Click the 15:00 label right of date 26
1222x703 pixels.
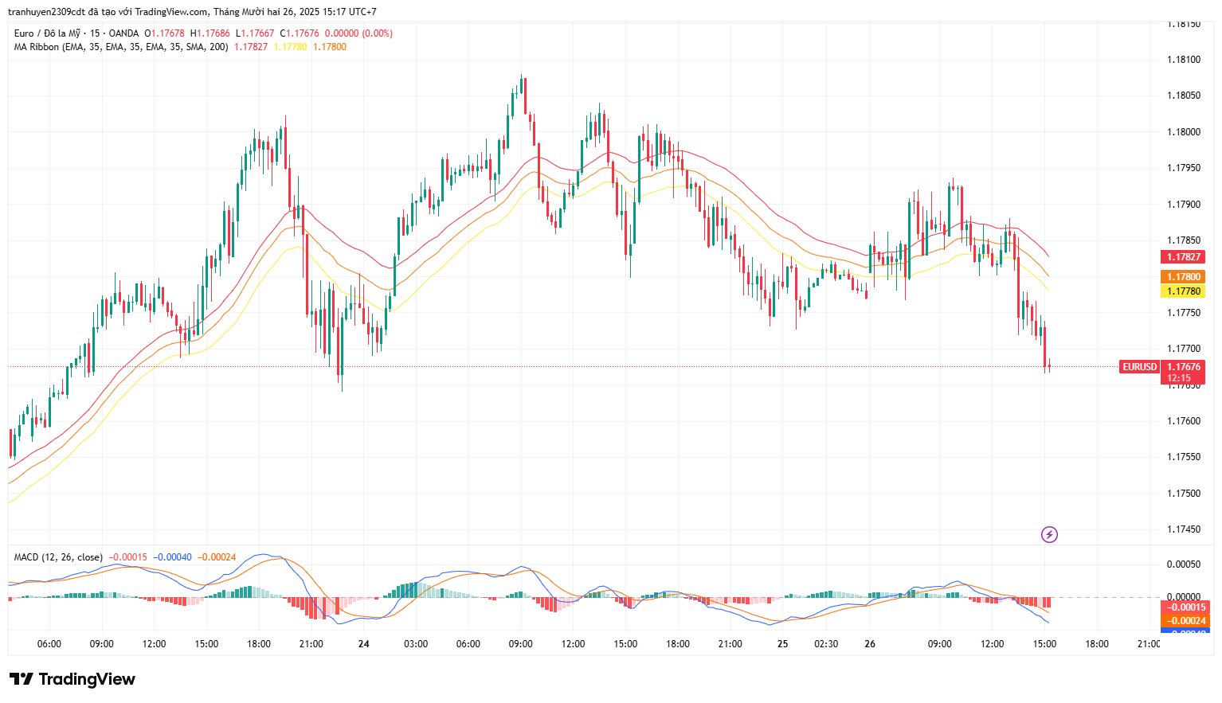(x=1044, y=644)
